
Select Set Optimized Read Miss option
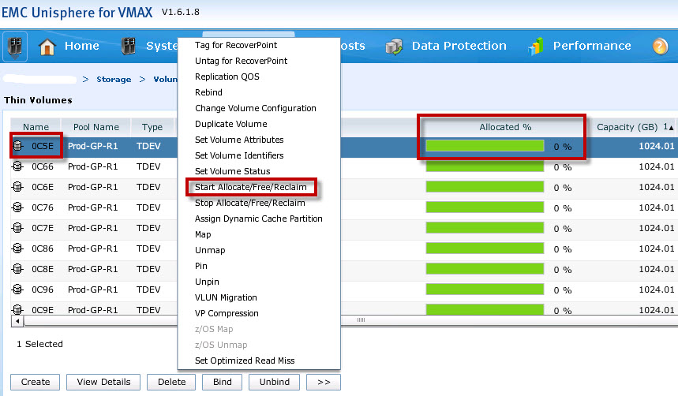point(245,361)
